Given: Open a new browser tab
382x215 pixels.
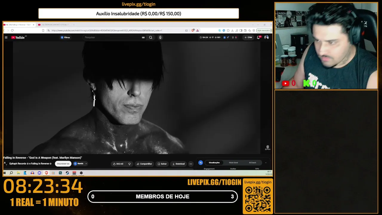Looking at the screenshot, I should click(74, 25).
